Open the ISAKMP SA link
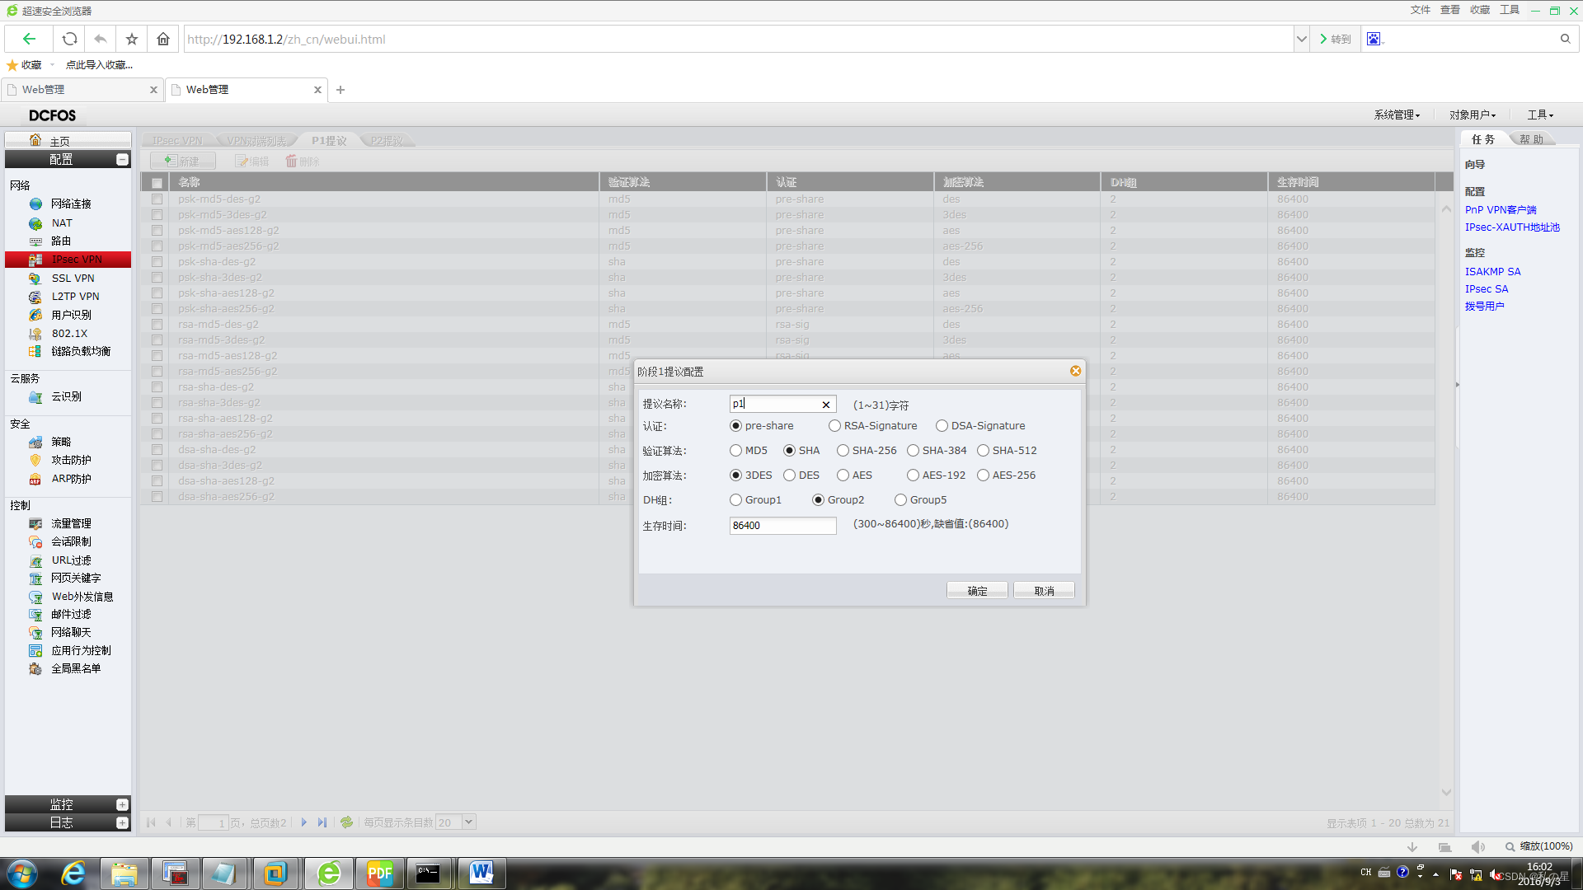This screenshot has height=890, width=1583. (1492, 271)
